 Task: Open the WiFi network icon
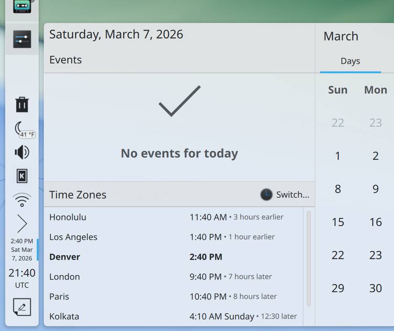[22, 199]
